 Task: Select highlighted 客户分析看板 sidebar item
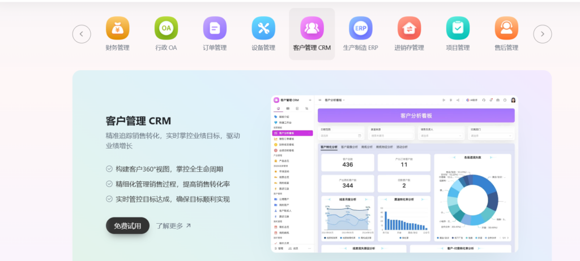coord(293,133)
